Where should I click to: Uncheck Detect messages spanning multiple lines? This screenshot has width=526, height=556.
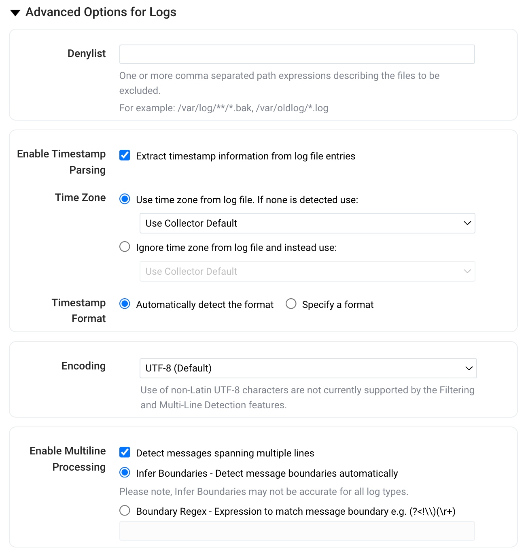pyautogui.click(x=124, y=452)
